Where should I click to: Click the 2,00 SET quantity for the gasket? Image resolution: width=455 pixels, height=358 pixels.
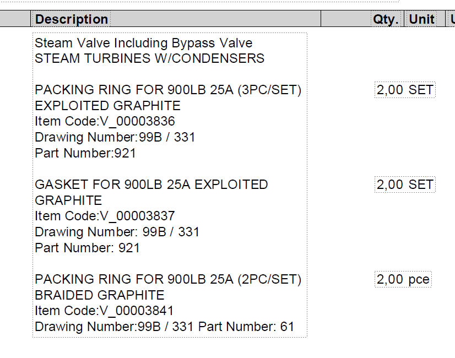click(x=405, y=185)
